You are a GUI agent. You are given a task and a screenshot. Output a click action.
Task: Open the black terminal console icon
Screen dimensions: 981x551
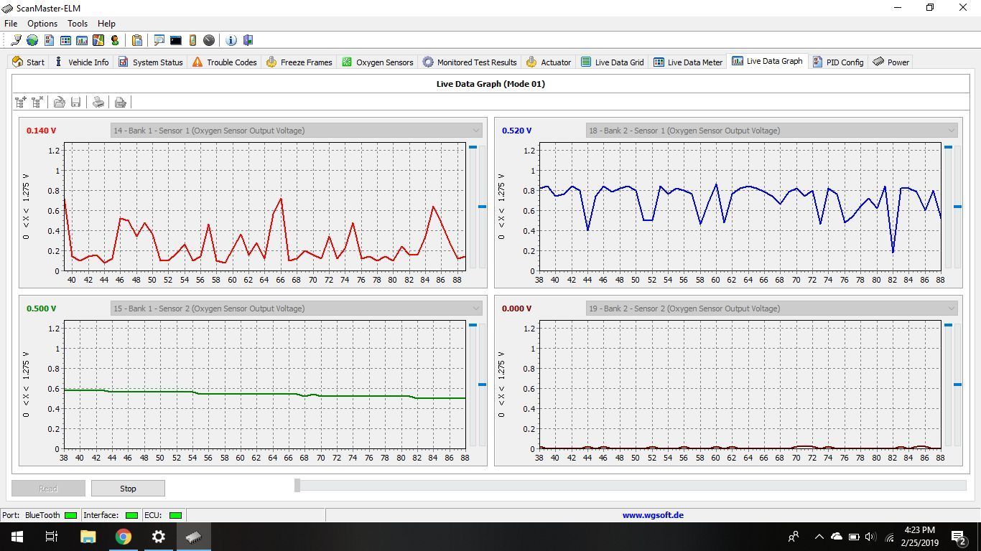[x=176, y=40]
